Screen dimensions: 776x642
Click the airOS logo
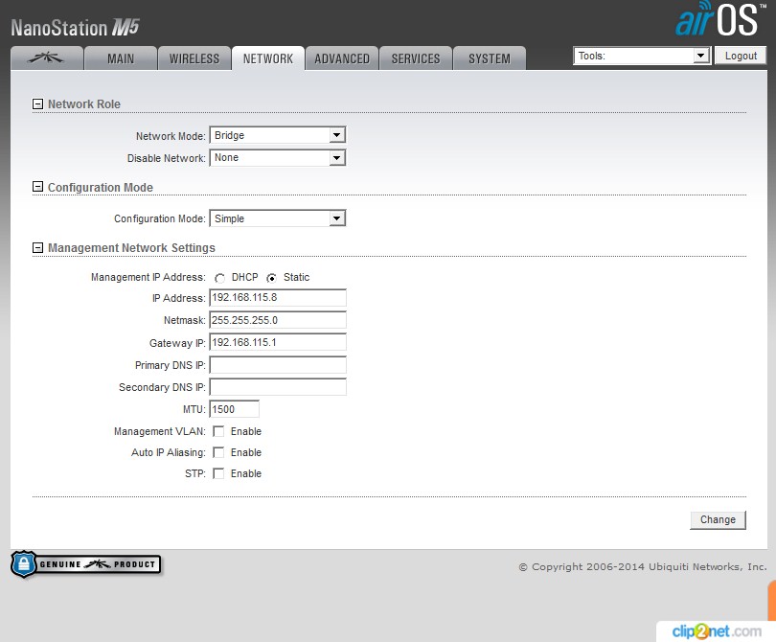tap(720, 19)
